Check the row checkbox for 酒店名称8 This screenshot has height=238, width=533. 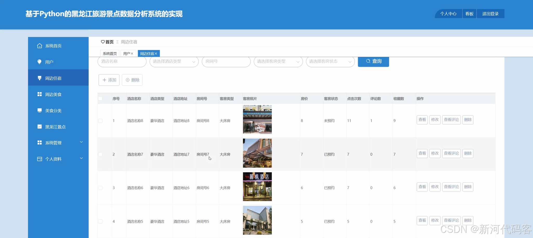click(100, 121)
